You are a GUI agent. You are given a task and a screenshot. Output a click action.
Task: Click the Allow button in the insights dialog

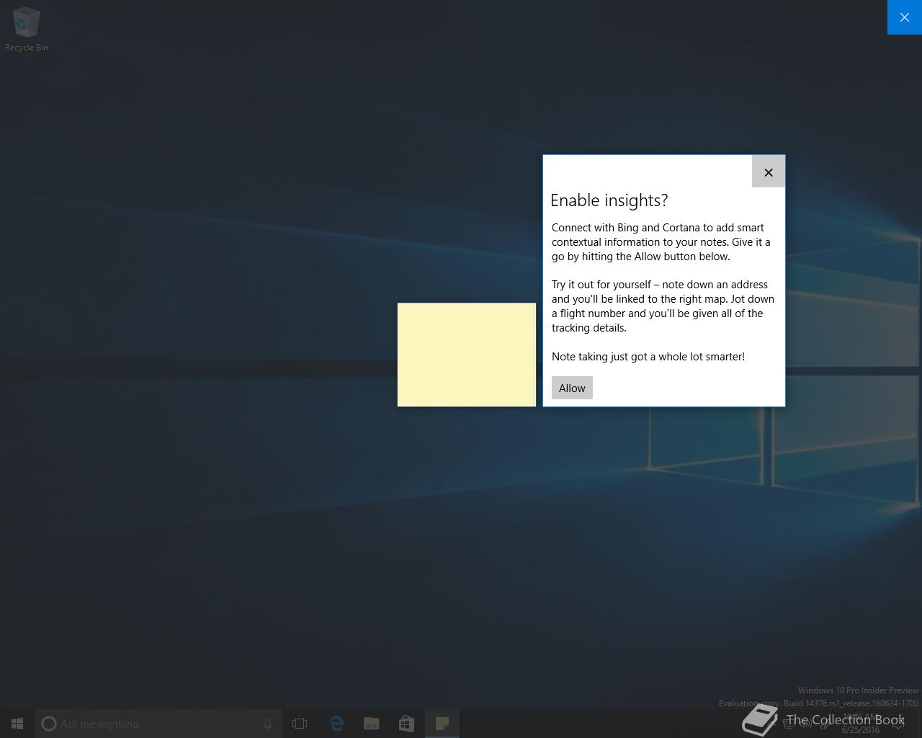click(x=572, y=388)
